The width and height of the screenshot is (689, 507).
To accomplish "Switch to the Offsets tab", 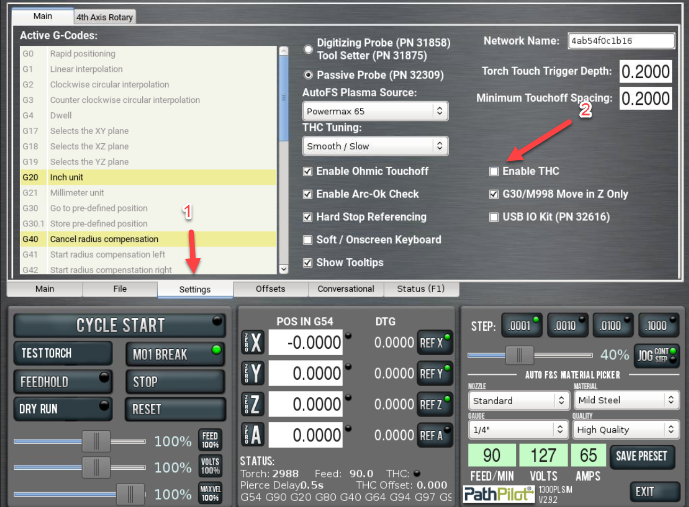I will click(270, 289).
